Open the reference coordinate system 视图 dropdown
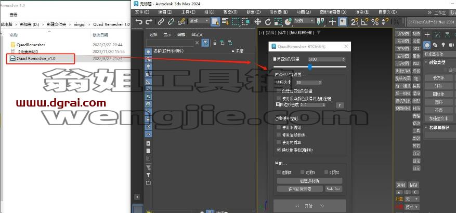Image resolution: width=456 pixels, height=213 pixels. click(304, 21)
